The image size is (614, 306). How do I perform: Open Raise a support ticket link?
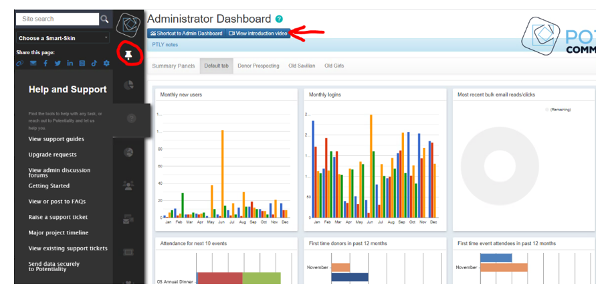tap(58, 217)
